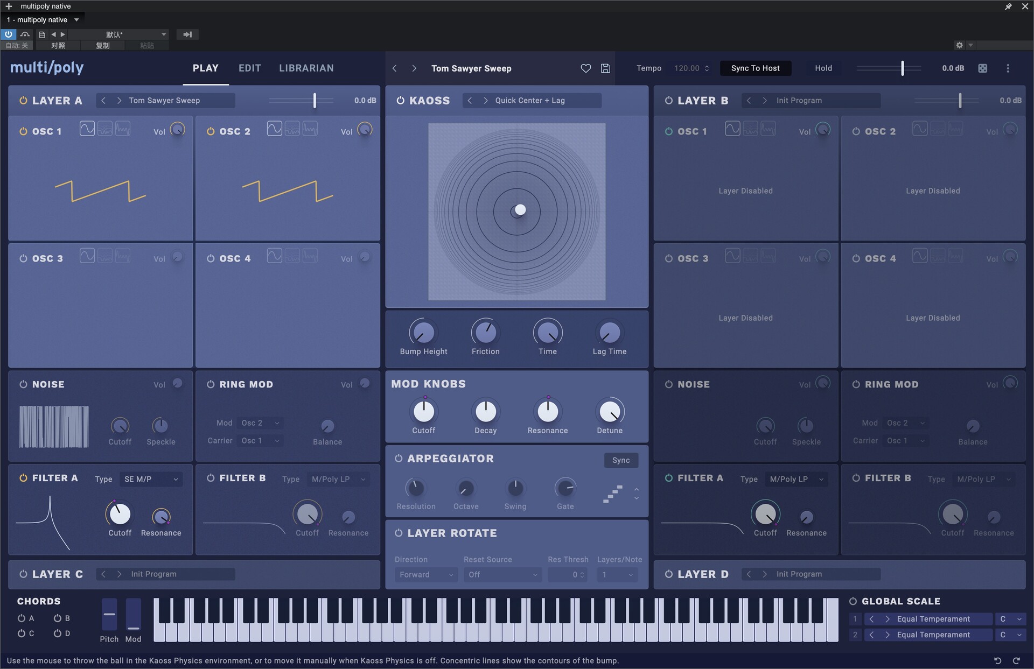This screenshot has height=669, width=1034.
Task: Click the Layer A volume slider
Action: click(301, 101)
